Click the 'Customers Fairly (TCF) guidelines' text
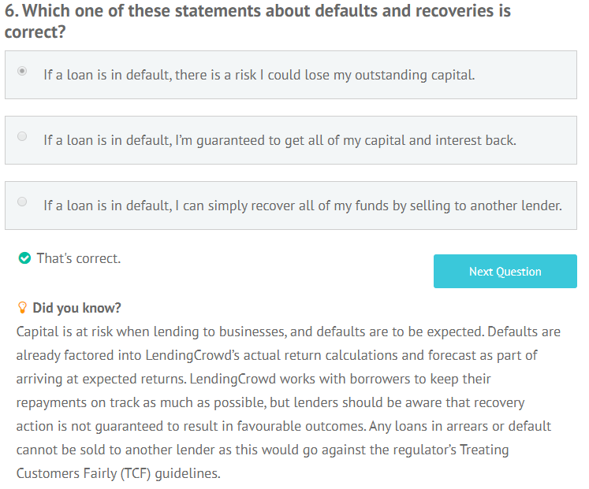 (118, 473)
